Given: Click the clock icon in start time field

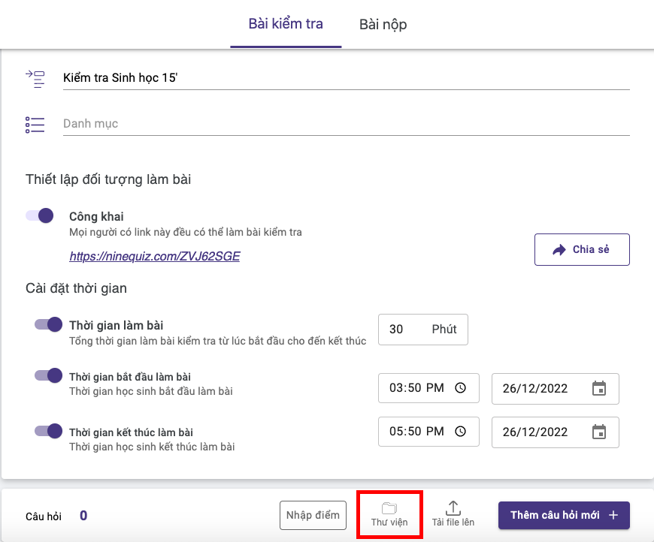Looking at the screenshot, I should pos(461,388).
